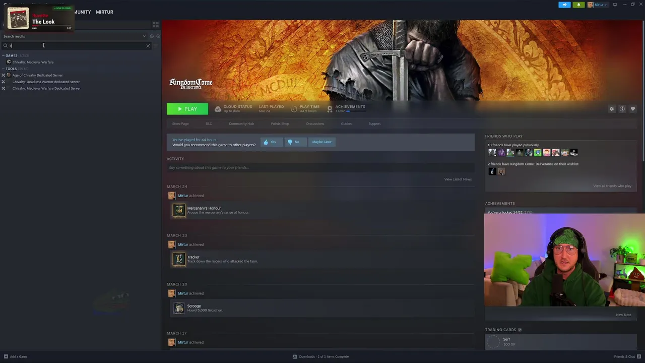This screenshot has height=363, width=645.
Task: Open the ACHIEVEMENTS section heading
Action: tap(500, 204)
